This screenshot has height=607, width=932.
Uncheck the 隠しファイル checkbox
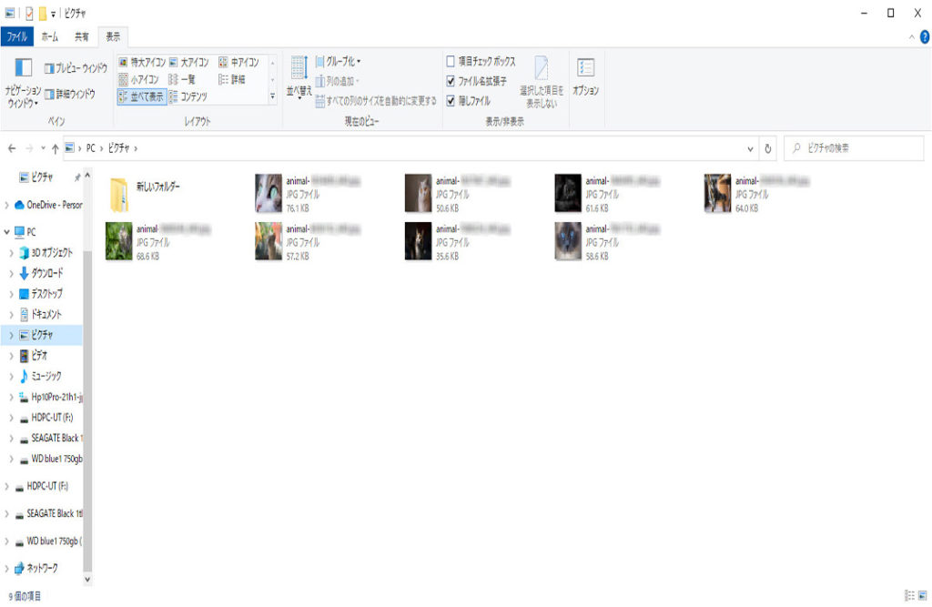451,100
